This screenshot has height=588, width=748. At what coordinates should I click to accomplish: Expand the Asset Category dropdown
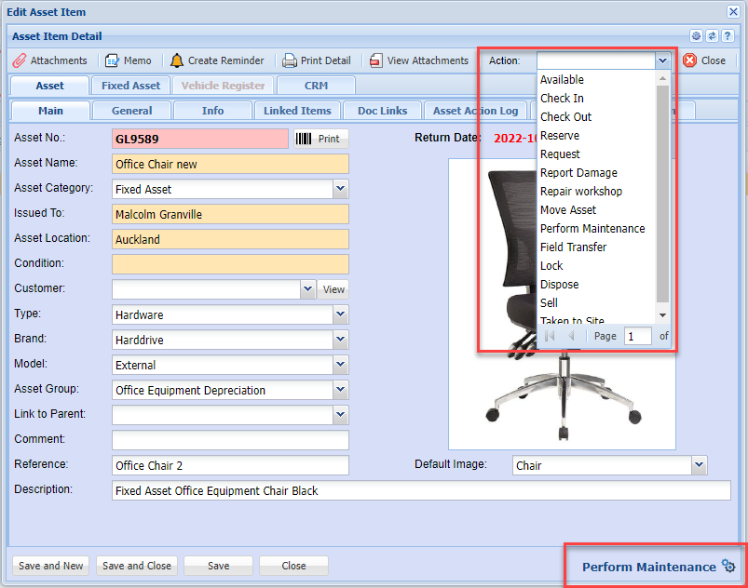[x=340, y=189]
